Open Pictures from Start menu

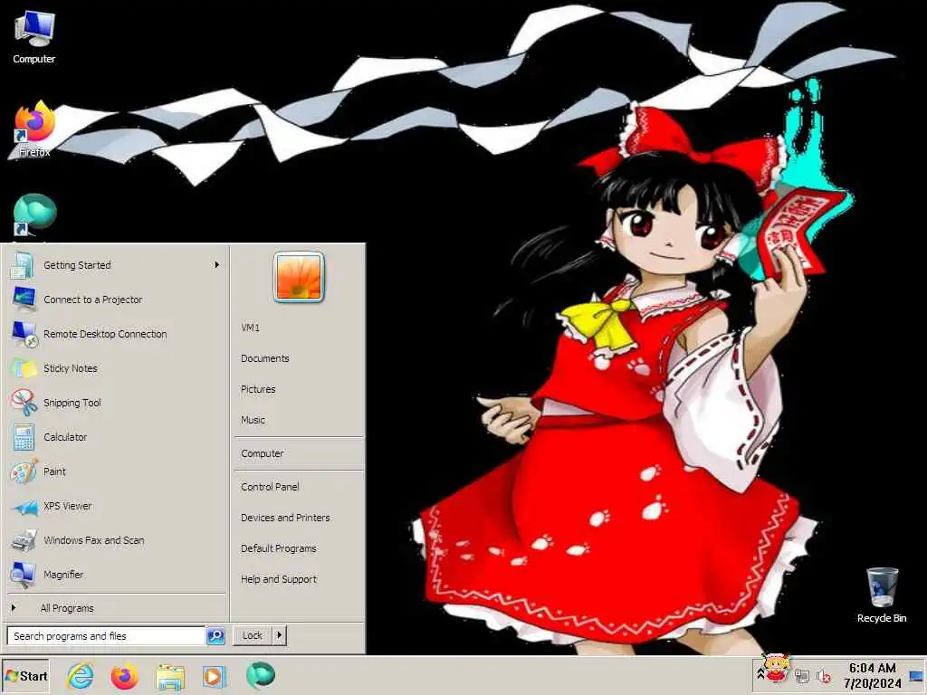pos(258,389)
